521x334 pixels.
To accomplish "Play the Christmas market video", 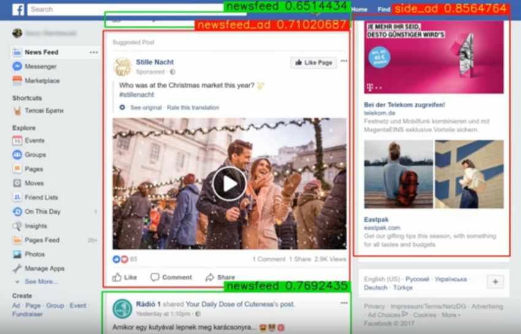I will pyautogui.click(x=229, y=183).
